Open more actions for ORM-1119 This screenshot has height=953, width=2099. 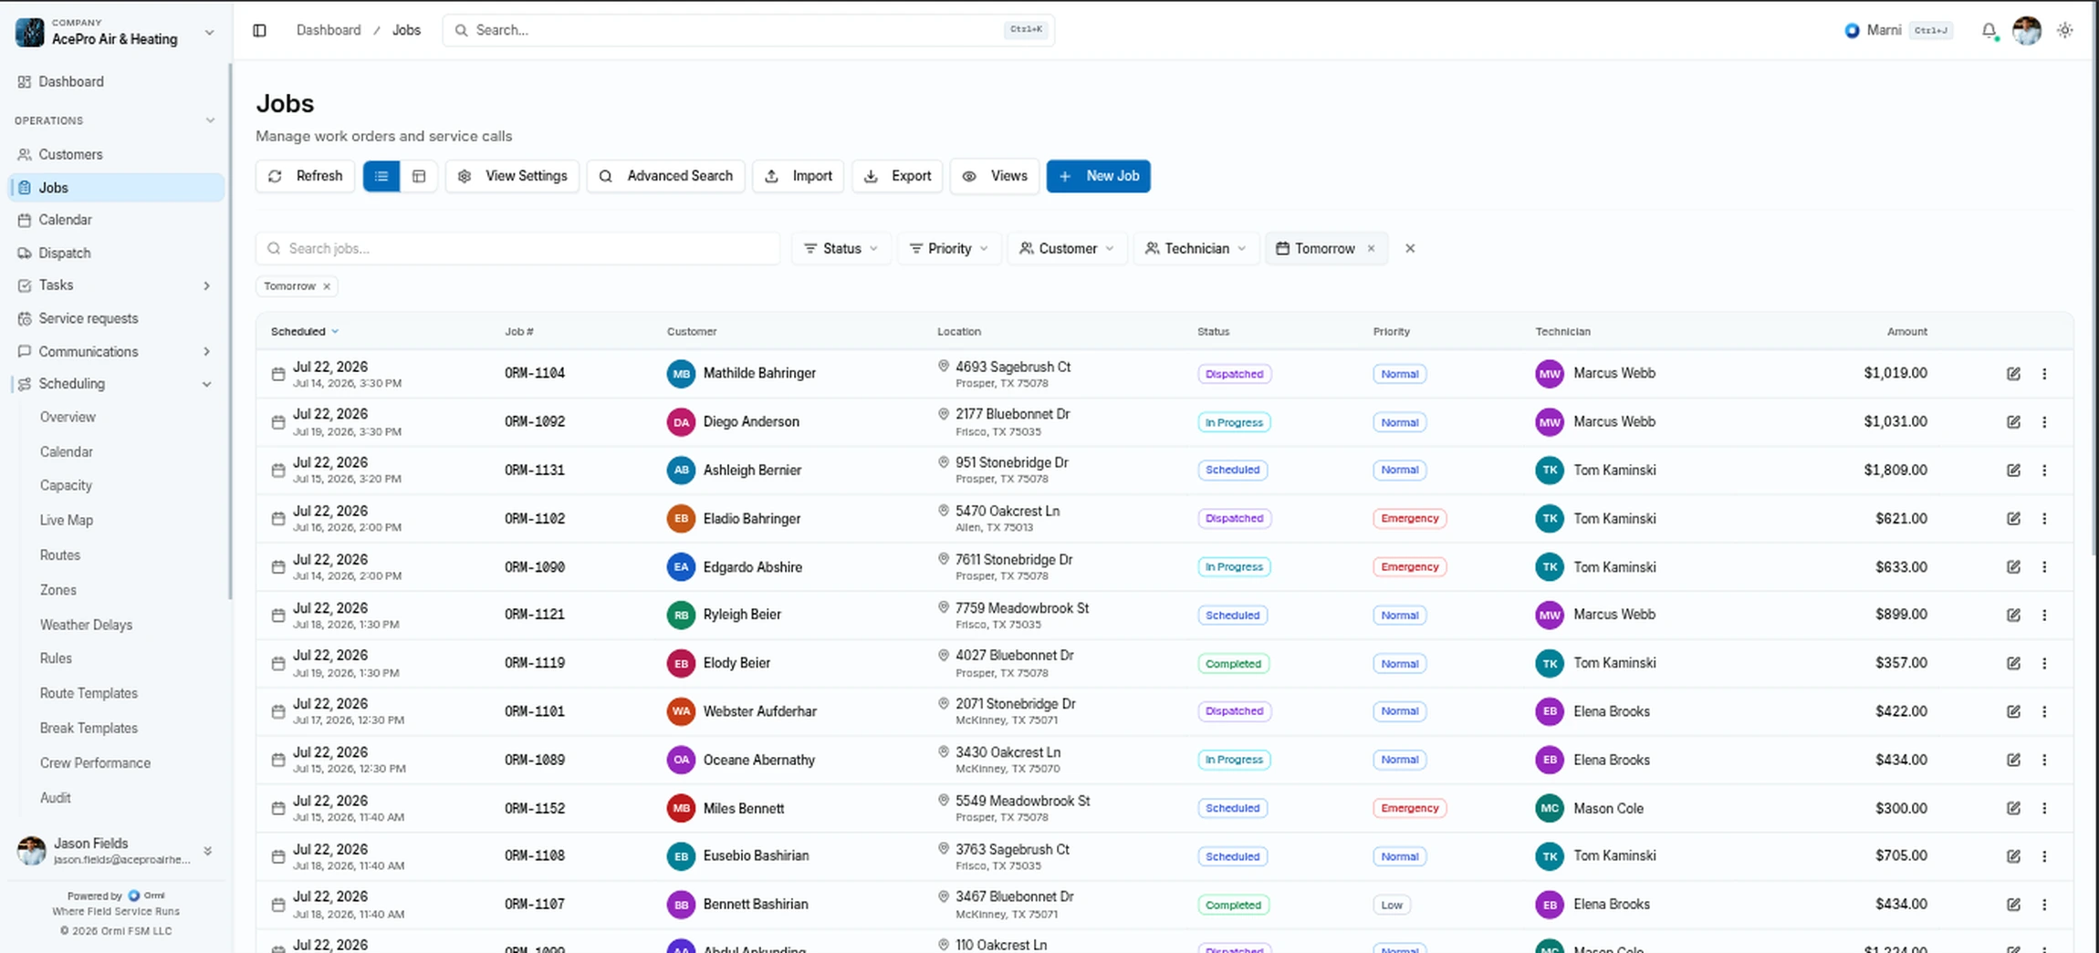point(2044,664)
